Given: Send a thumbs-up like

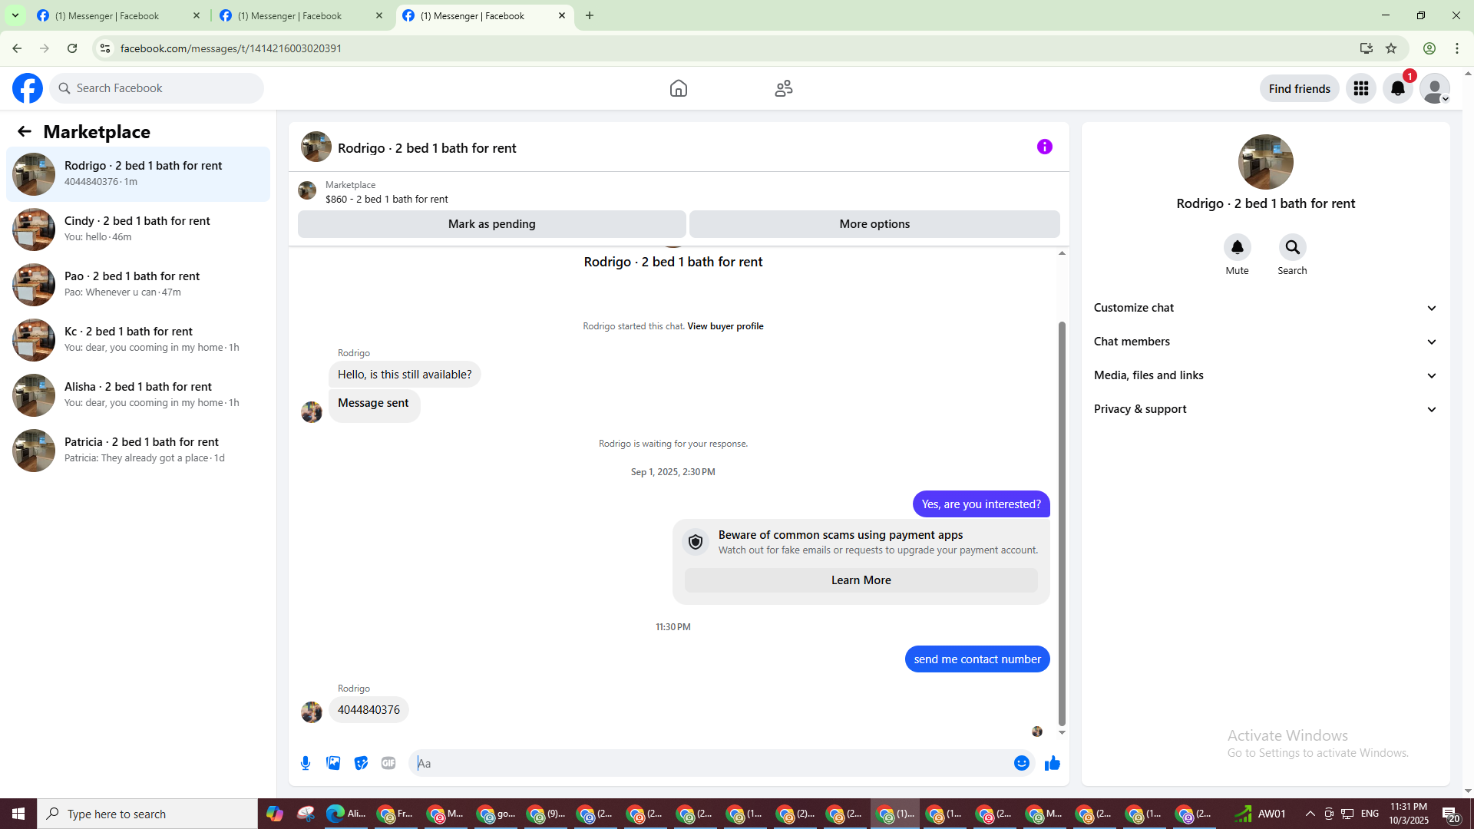Looking at the screenshot, I should click(x=1053, y=763).
